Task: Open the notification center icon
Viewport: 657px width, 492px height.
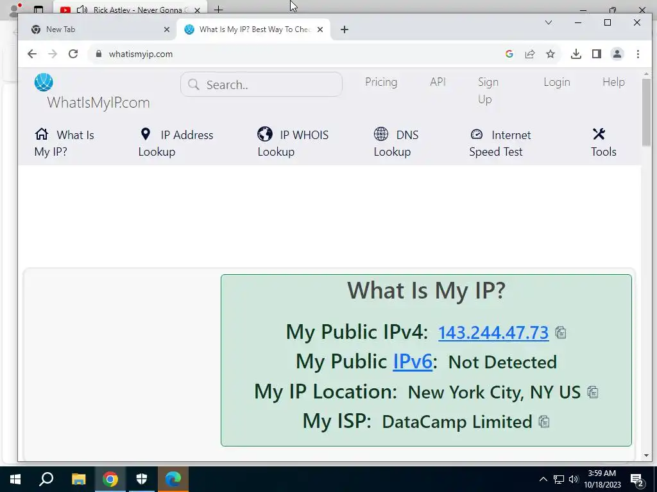Action: 637,479
